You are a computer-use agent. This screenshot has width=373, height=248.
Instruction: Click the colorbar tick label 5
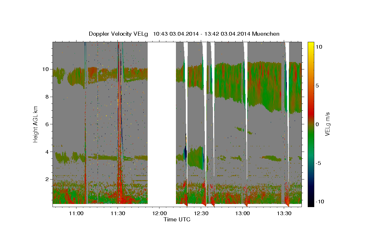(x=317, y=85)
